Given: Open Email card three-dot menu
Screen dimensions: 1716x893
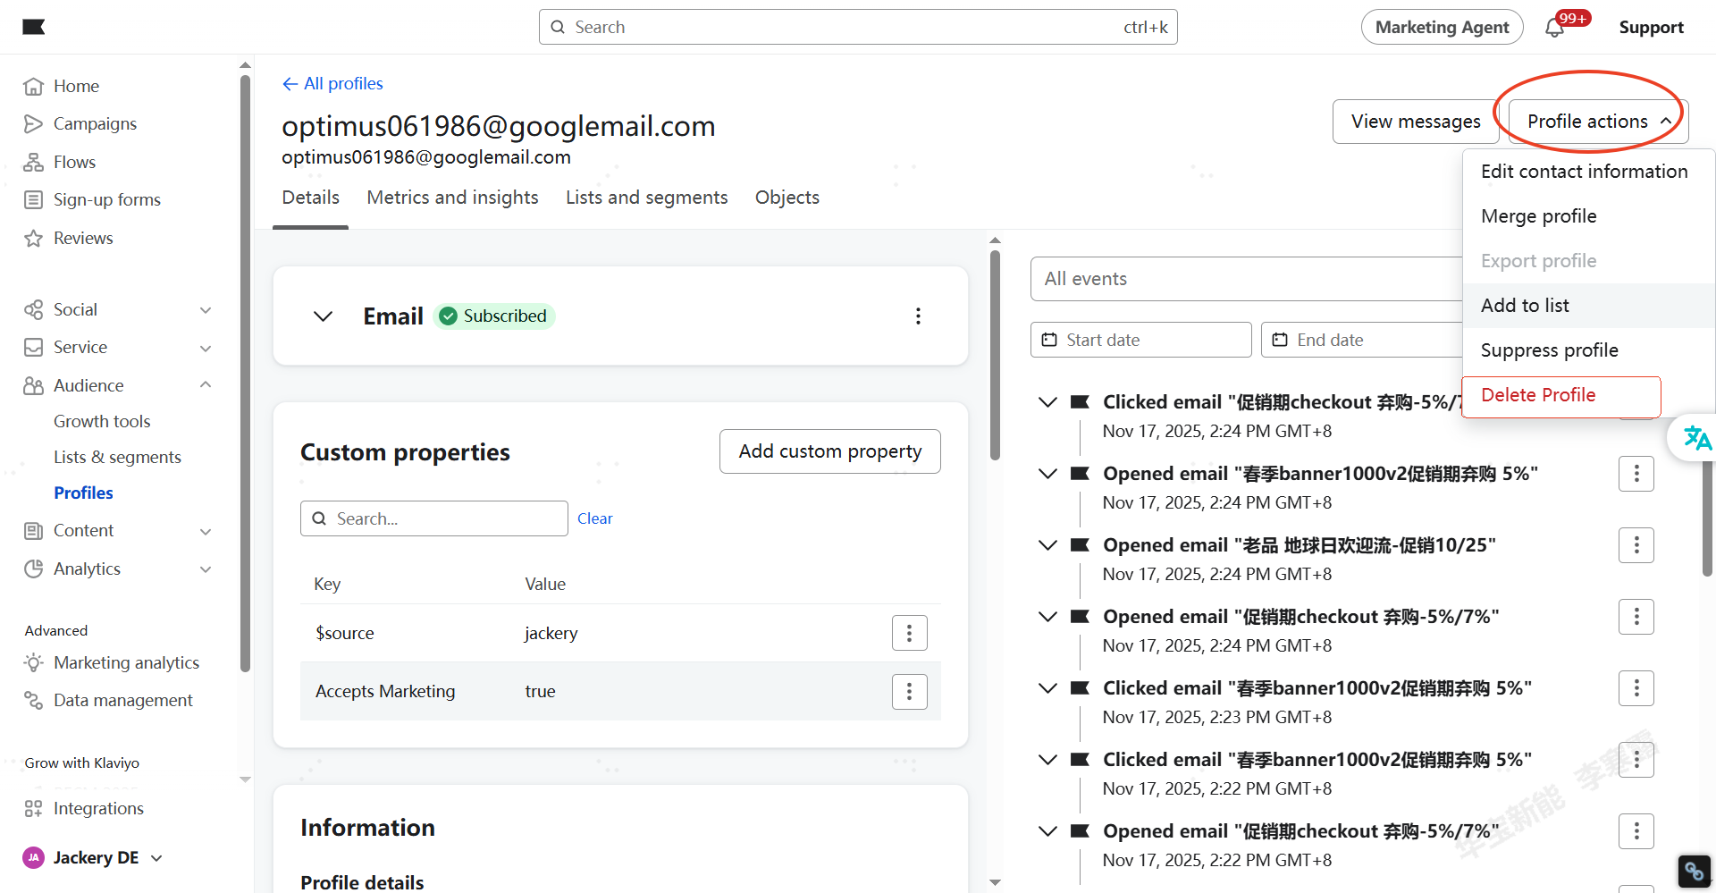Looking at the screenshot, I should coord(918,316).
